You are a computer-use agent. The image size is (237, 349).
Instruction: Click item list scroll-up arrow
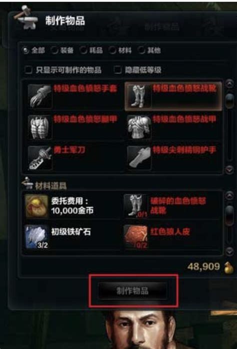point(229,84)
